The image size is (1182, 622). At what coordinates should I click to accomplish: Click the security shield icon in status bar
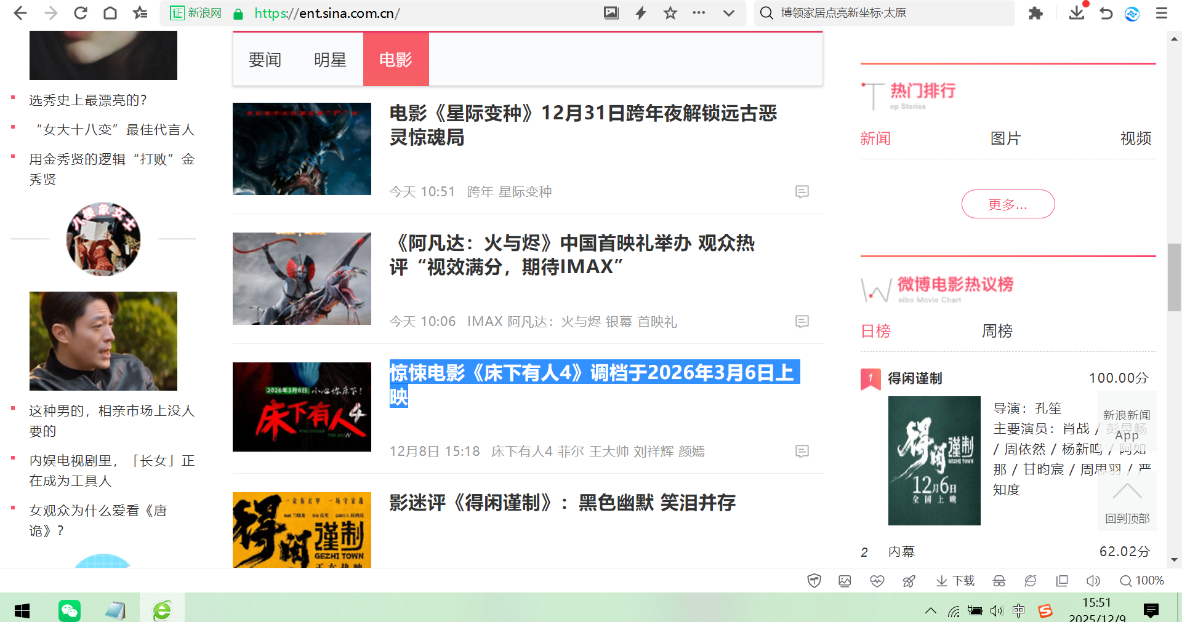tap(814, 581)
